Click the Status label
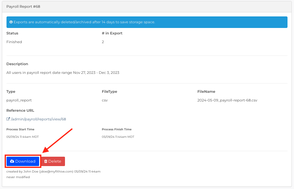Screen dimensions: 294x189 click(x=12, y=33)
